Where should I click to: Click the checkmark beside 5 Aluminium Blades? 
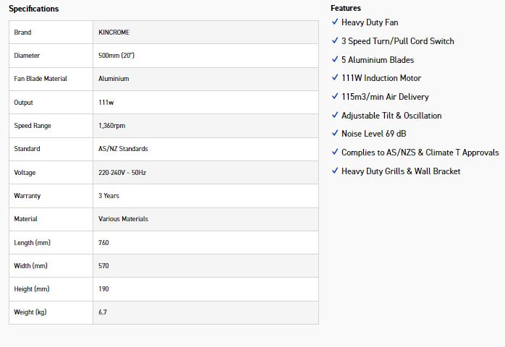point(335,59)
